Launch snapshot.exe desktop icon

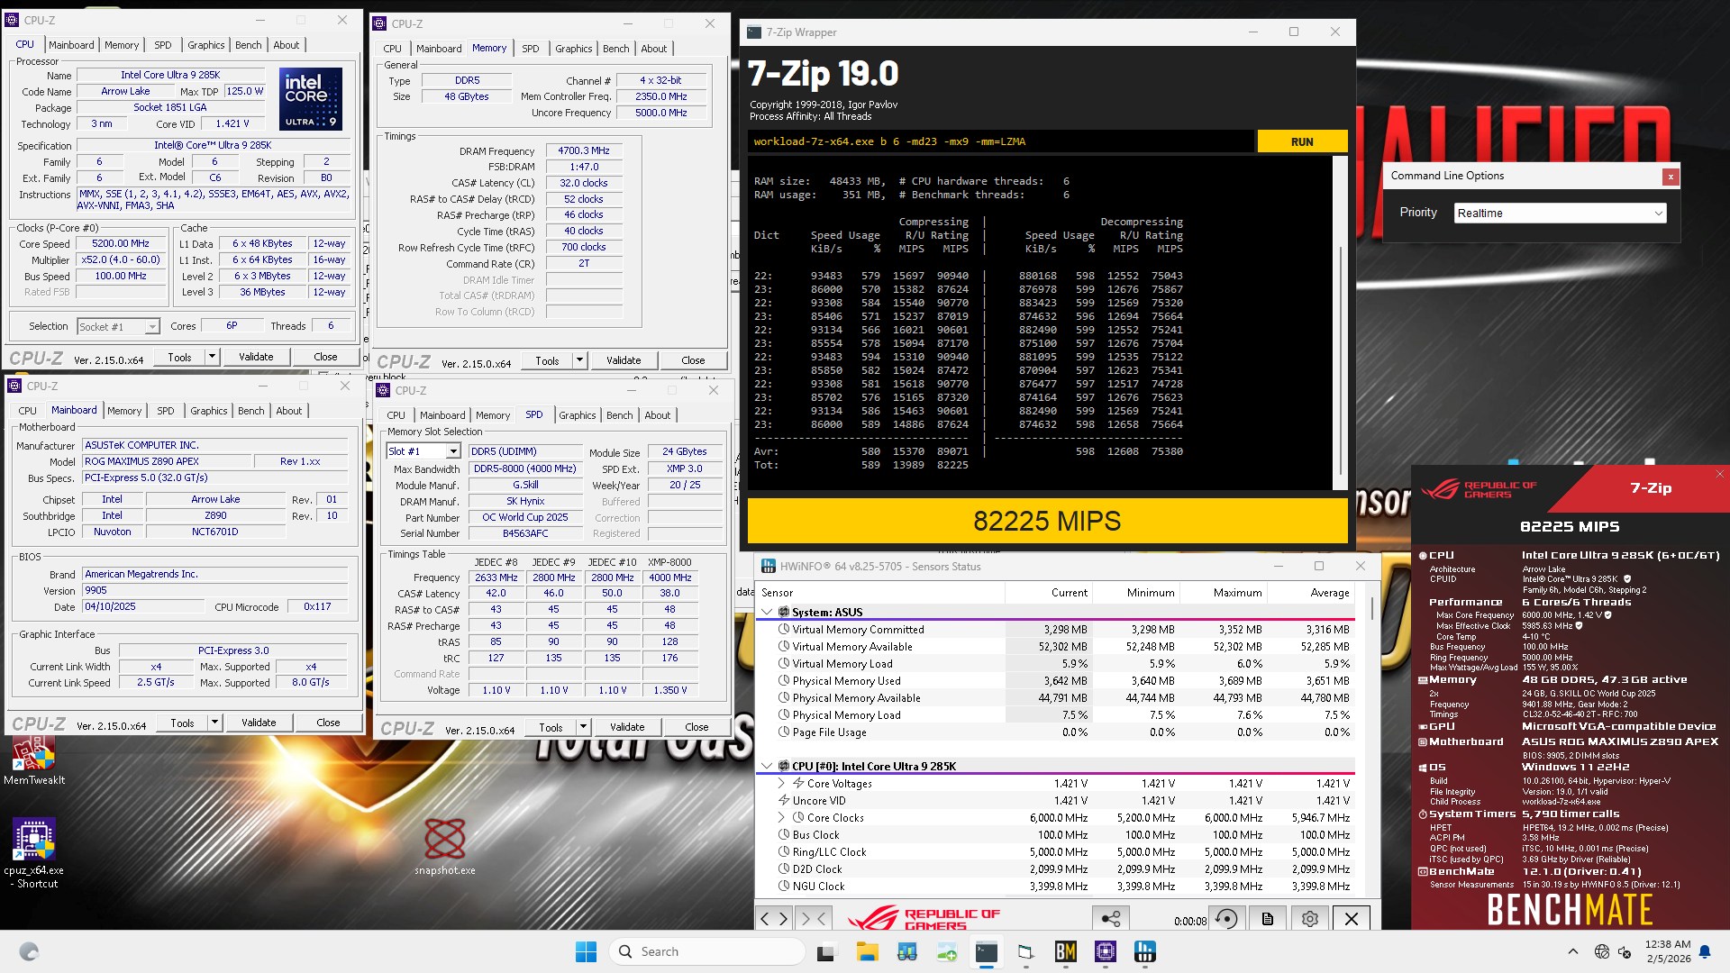click(x=445, y=847)
